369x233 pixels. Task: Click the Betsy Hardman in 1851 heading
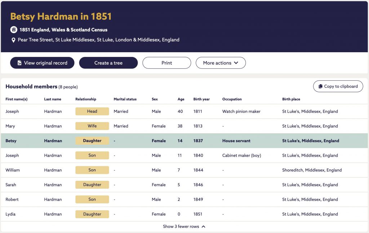tap(61, 16)
